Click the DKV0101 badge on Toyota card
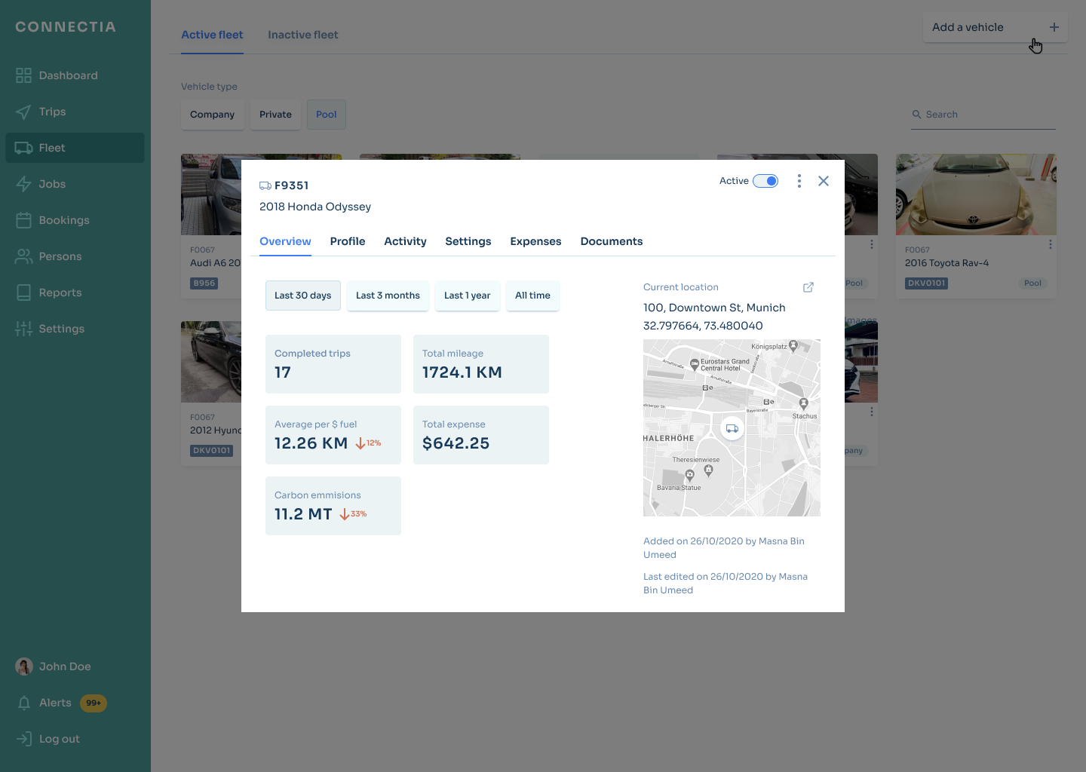Image resolution: width=1086 pixels, height=772 pixels. coord(926,283)
